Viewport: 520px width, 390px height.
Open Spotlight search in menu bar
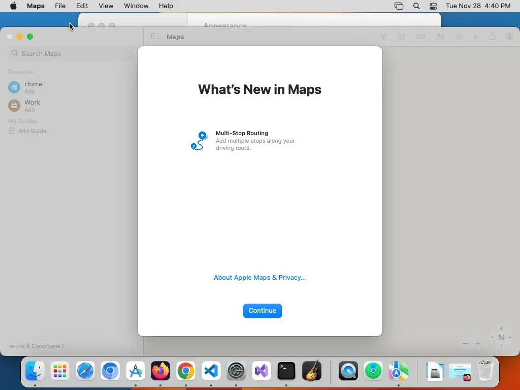click(x=416, y=6)
